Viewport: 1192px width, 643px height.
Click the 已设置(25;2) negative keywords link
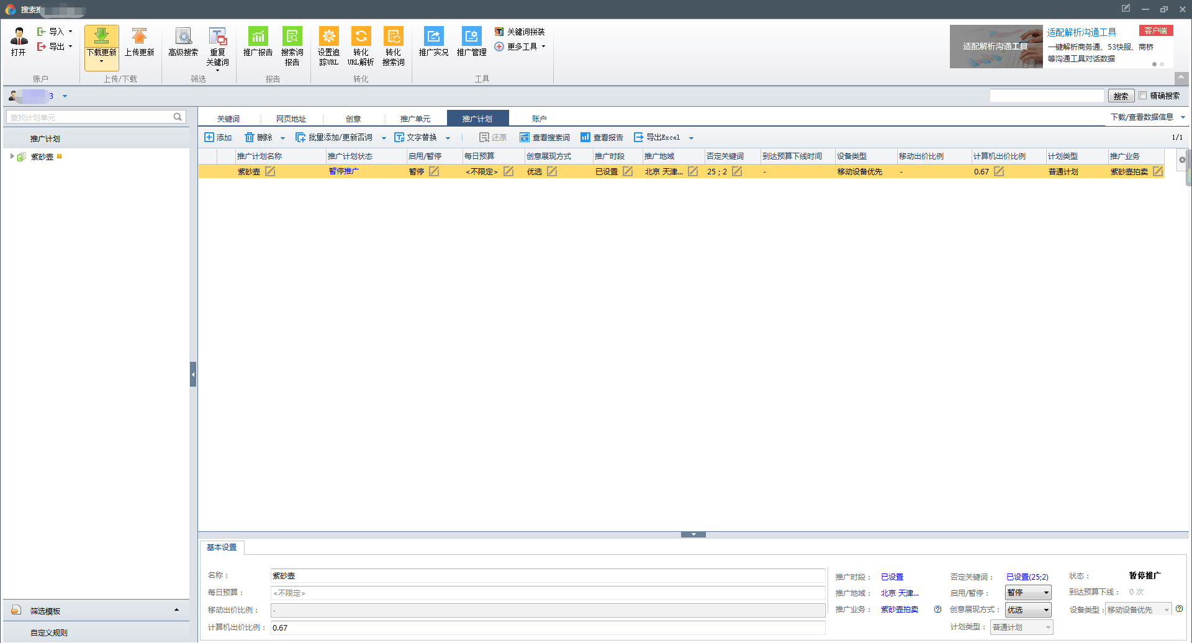click(x=1027, y=577)
